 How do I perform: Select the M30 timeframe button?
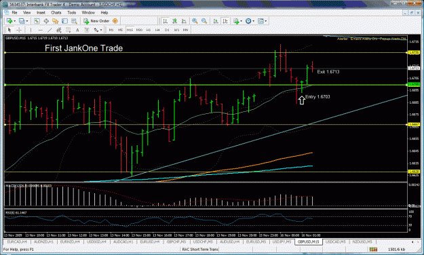pyautogui.click(x=139, y=30)
